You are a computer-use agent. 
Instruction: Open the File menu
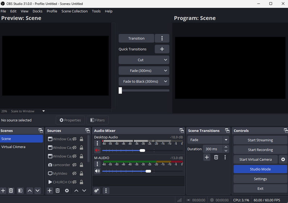(3, 11)
